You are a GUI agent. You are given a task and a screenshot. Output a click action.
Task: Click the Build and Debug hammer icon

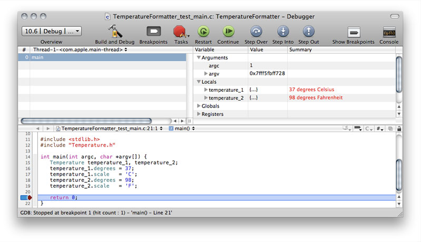point(115,32)
